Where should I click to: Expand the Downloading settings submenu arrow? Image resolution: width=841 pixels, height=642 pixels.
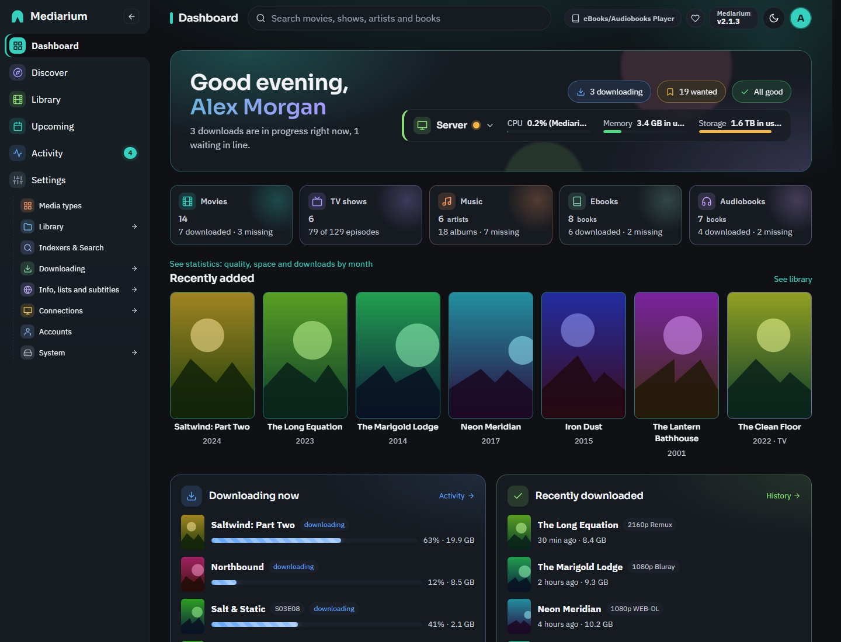pos(134,268)
